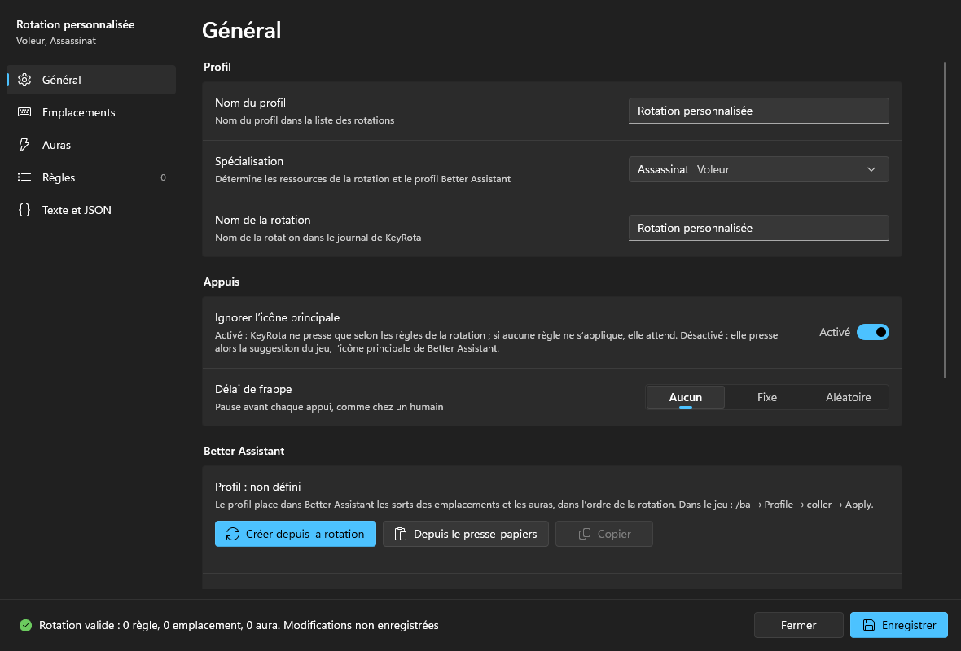Click the Better Assistant section heading
Viewport: 961px width, 651px height.
tap(244, 451)
